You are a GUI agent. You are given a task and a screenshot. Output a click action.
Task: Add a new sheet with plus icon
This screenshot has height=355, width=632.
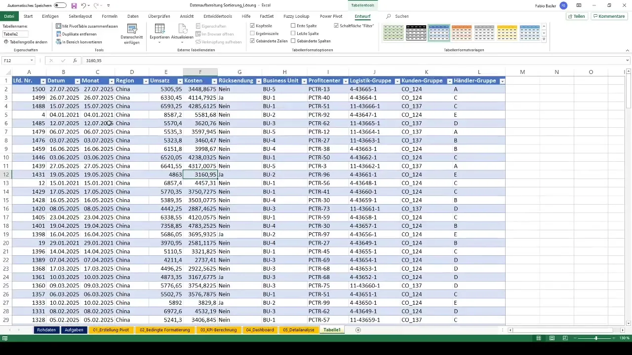pyautogui.click(x=358, y=330)
